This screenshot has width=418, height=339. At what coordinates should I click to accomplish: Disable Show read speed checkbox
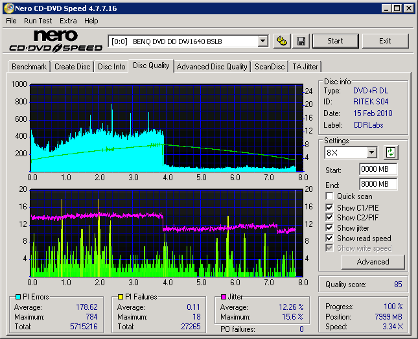click(x=330, y=238)
